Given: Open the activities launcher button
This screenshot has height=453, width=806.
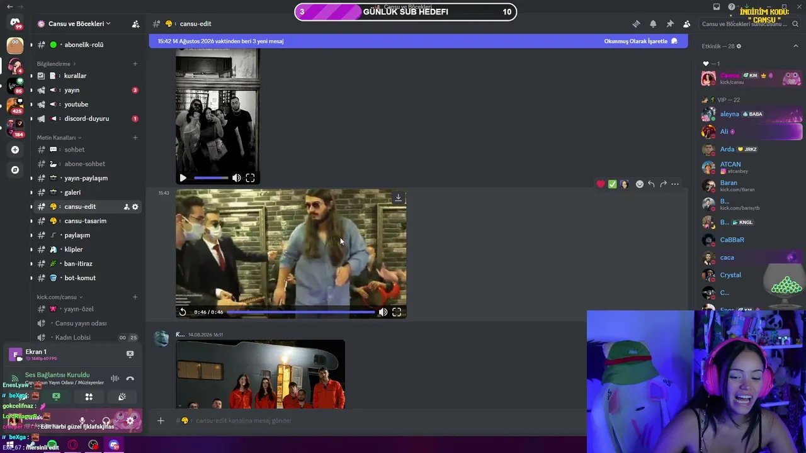Looking at the screenshot, I should tap(89, 396).
